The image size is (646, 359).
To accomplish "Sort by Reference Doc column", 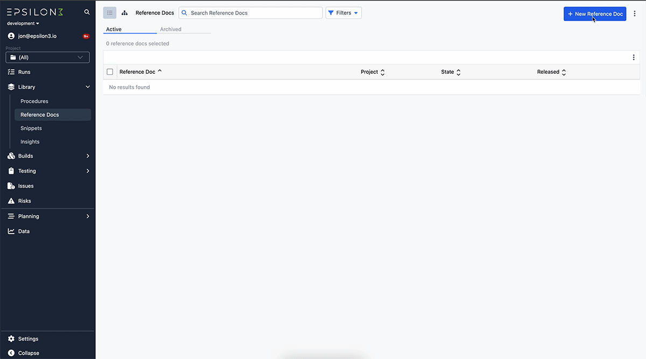I will 141,72.
